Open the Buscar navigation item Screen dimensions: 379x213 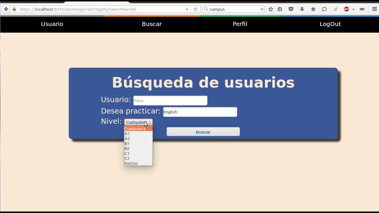[152, 24]
